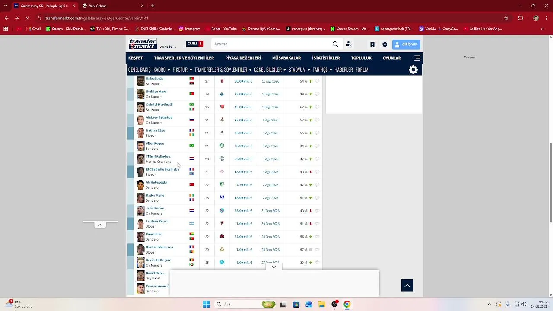This screenshot has width=553, height=311.
Task: Click the scroll-to-top arrow button
Action: pos(407,286)
